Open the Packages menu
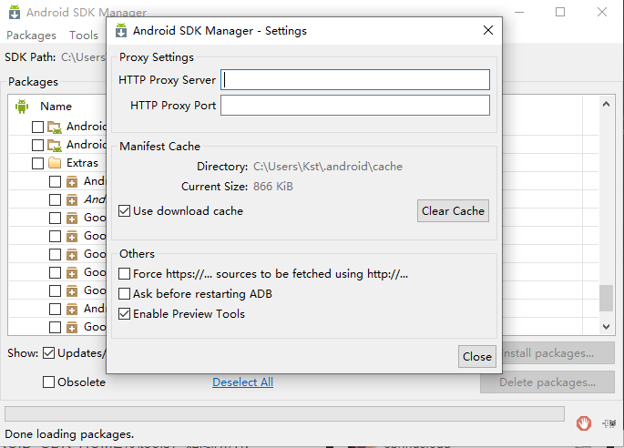624x448 pixels. coord(32,35)
